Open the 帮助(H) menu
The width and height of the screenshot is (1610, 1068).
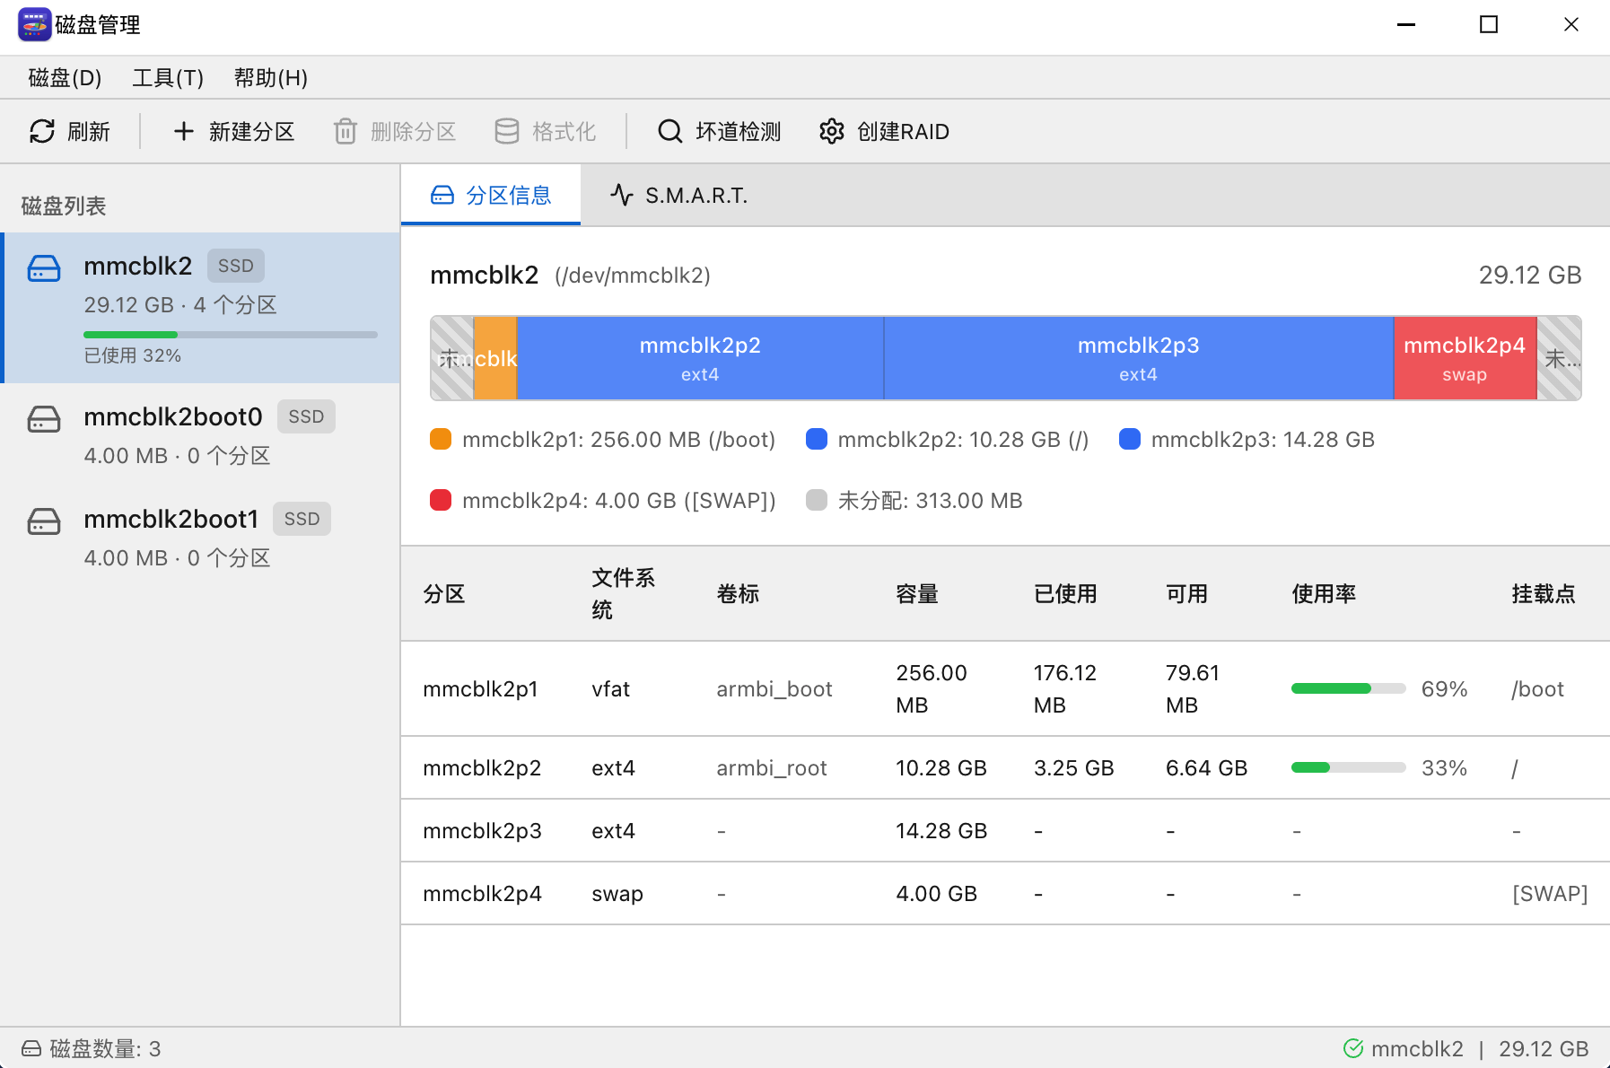pos(271,78)
